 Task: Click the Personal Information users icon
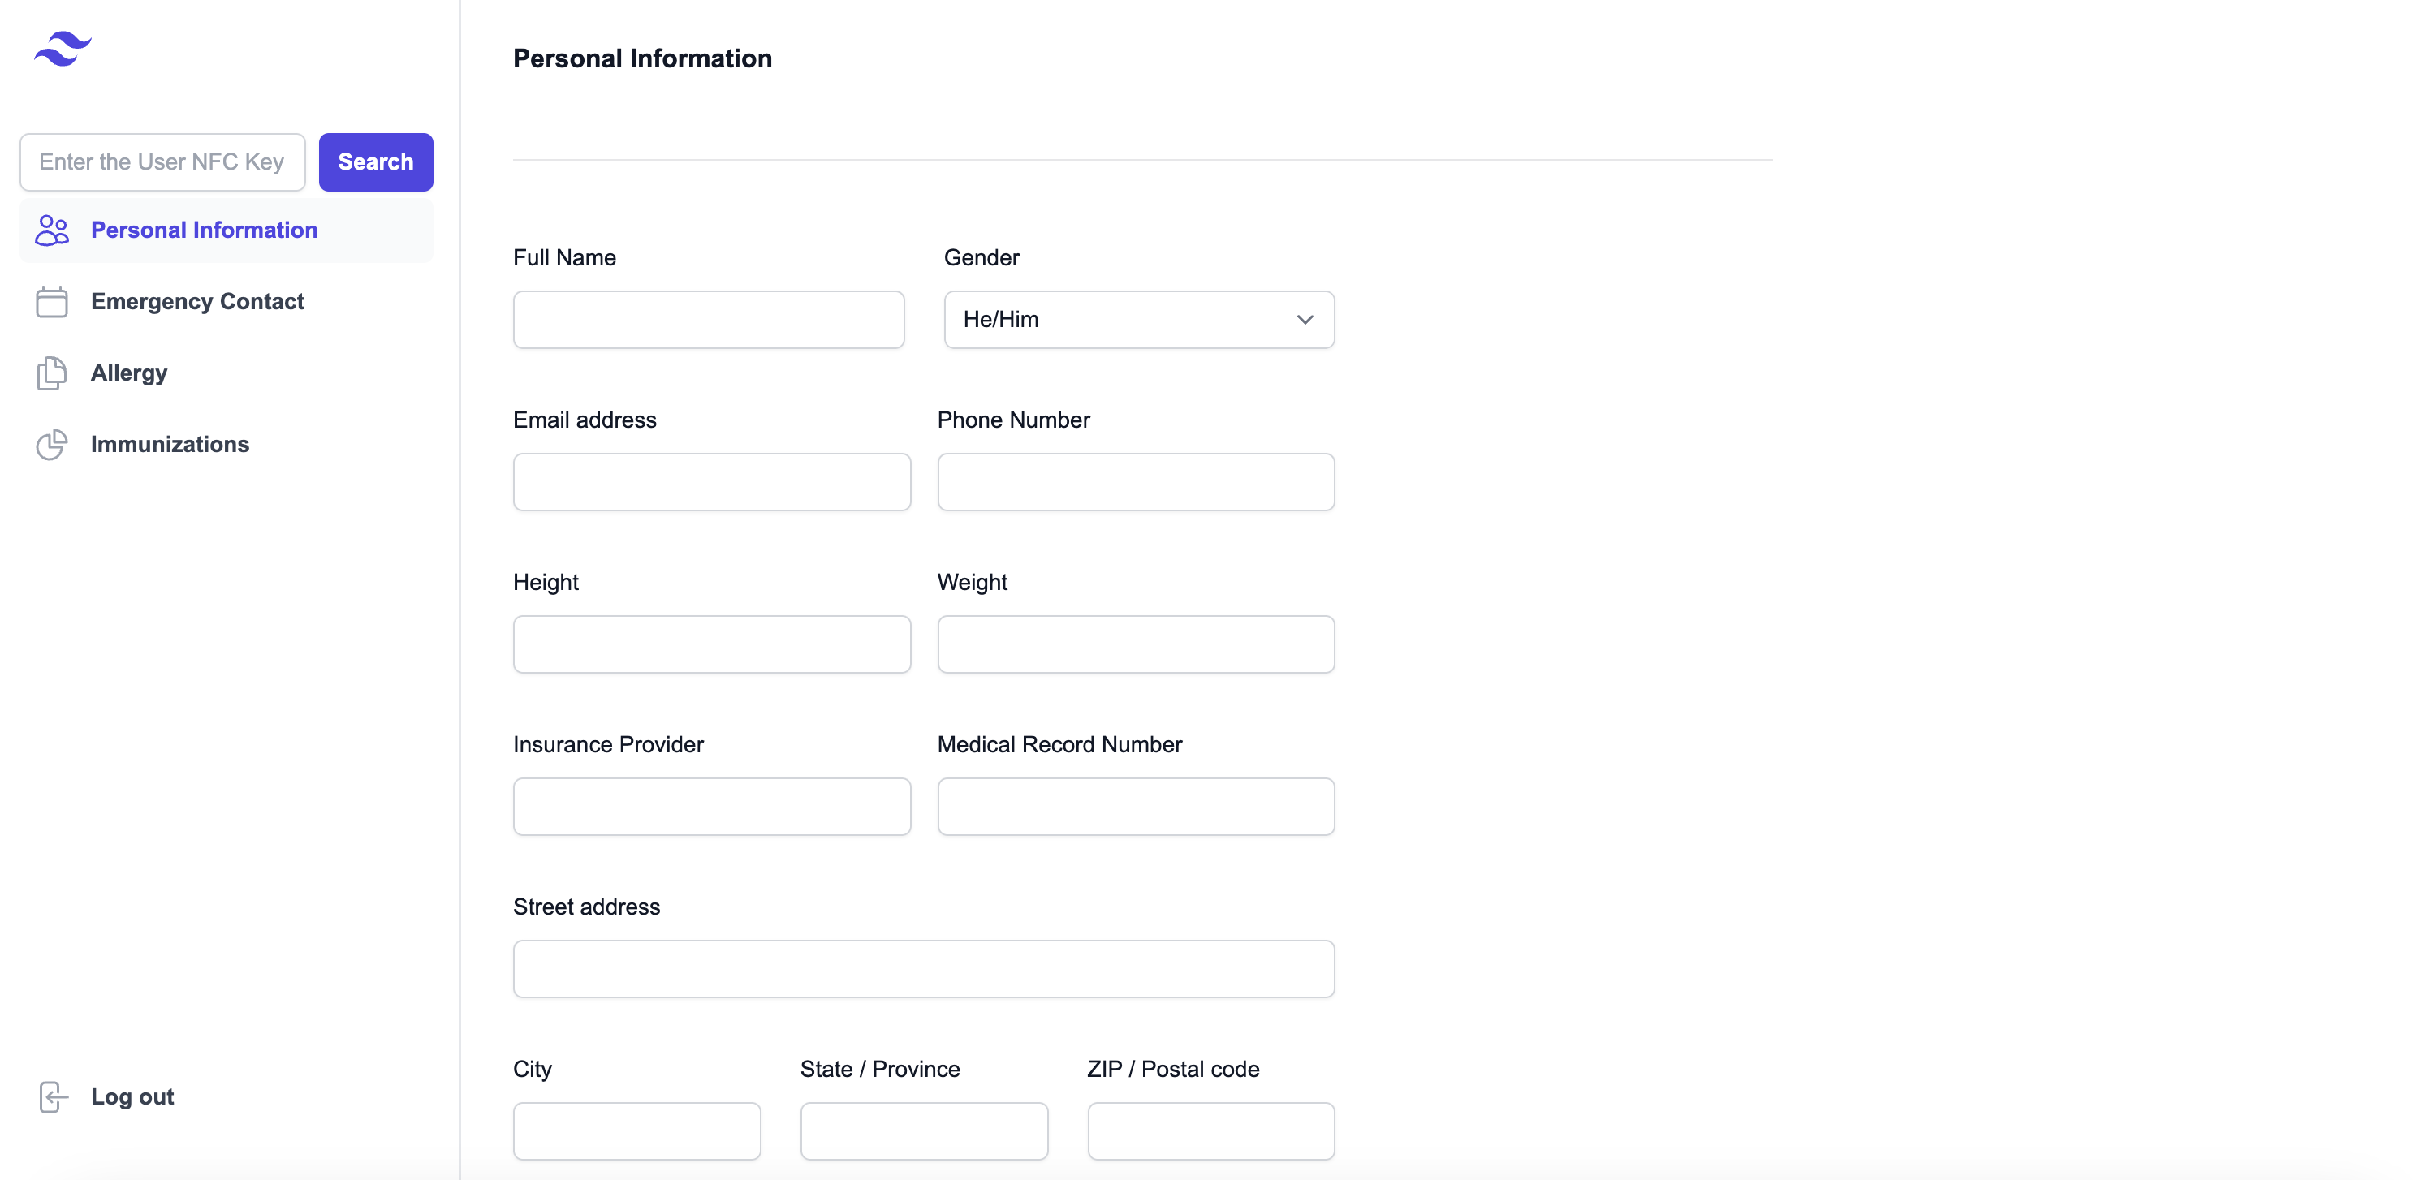52,230
